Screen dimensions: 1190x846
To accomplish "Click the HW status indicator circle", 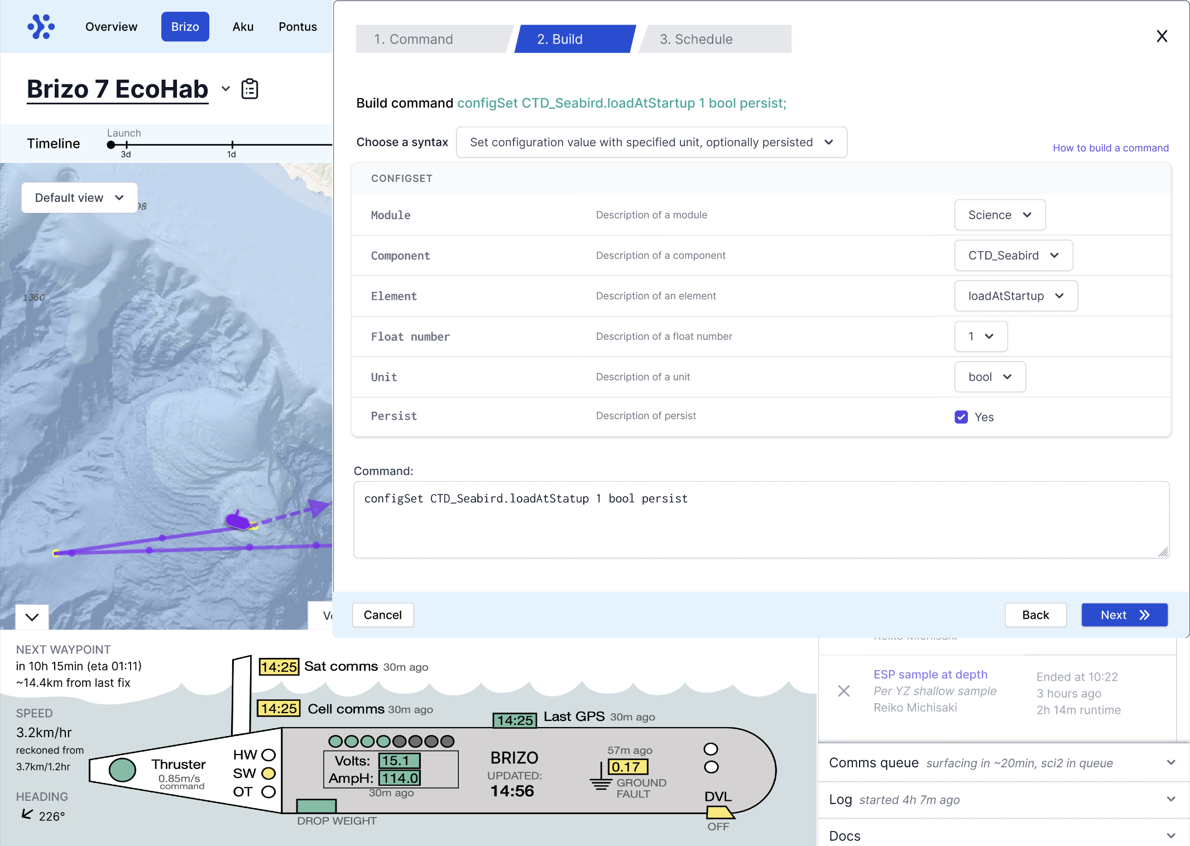I will coord(268,755).
